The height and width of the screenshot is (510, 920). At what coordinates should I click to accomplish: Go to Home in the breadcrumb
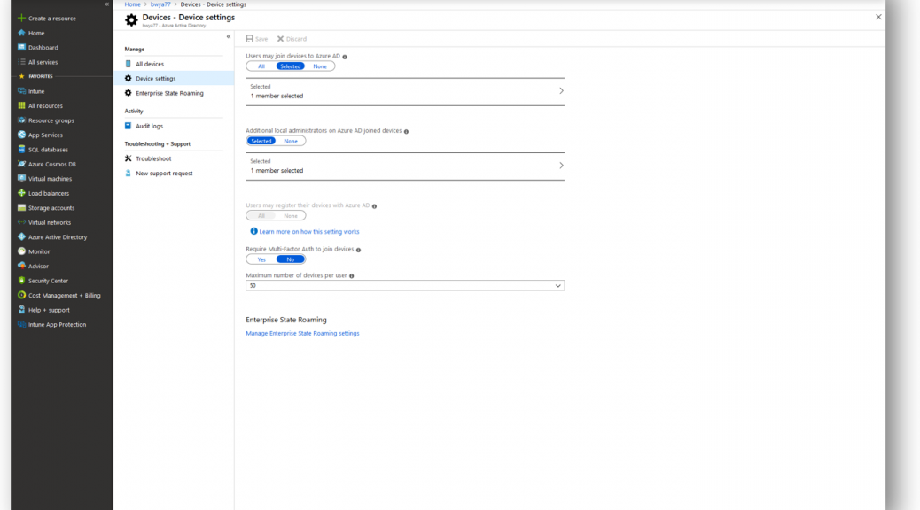click(133, 4)
